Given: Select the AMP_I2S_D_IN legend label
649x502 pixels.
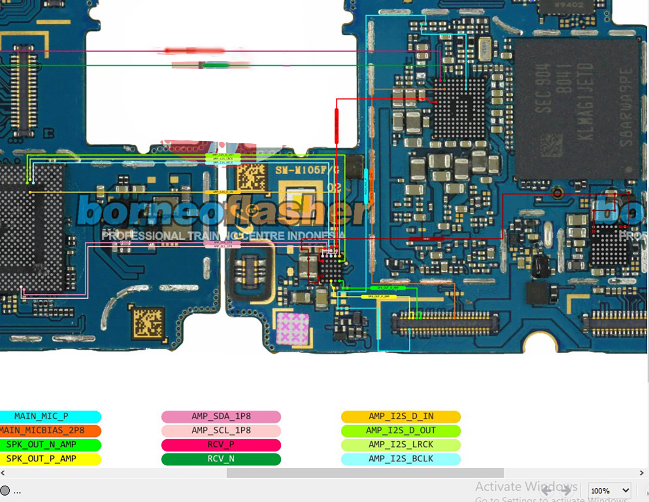Looking at the screenshot, I should point(401,417).
